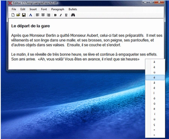
Task: Align text right
Action: point(48,15)
